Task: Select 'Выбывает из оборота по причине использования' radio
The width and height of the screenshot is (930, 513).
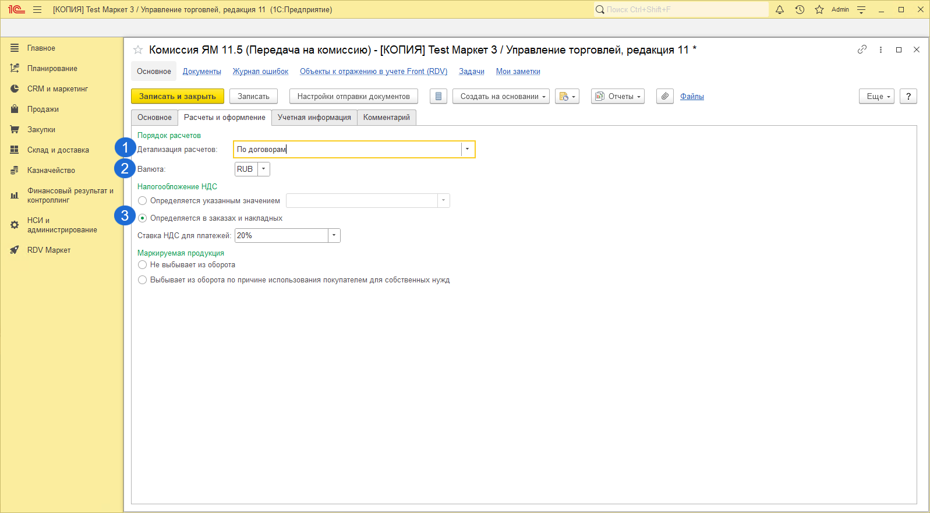Action: (142, 280)
